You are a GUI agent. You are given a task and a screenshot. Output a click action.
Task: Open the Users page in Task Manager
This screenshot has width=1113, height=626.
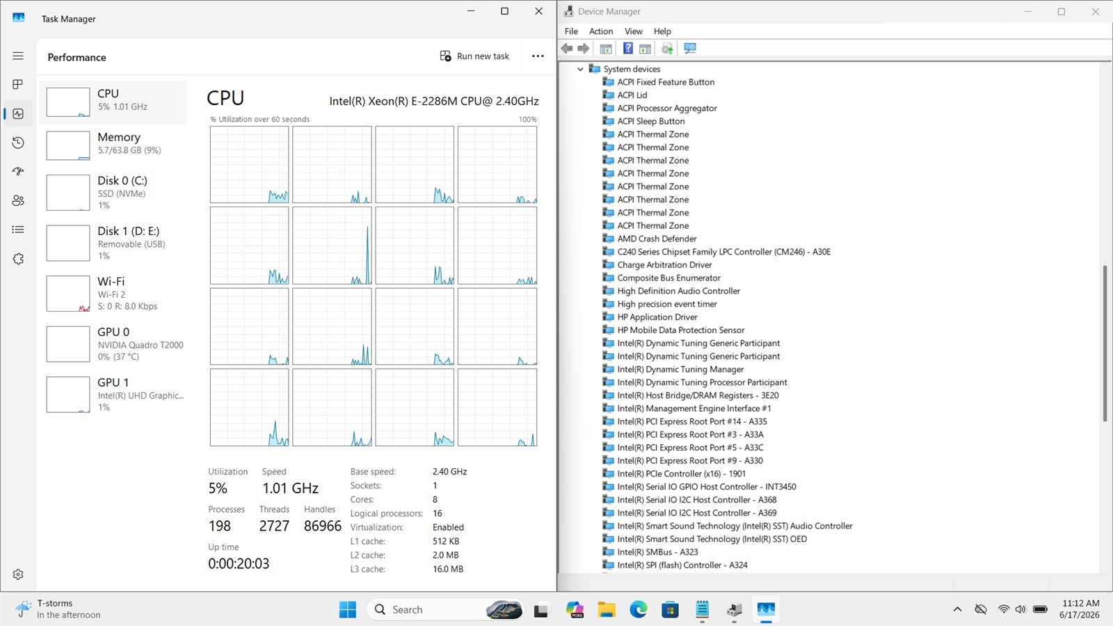18,200
